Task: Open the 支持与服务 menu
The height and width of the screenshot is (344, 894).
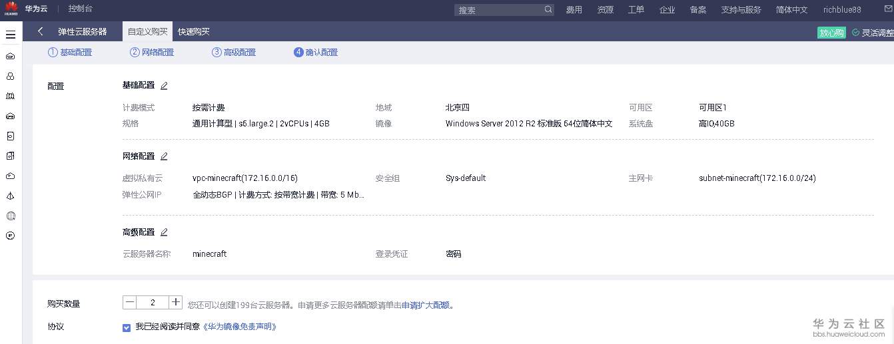Action: pyautogui.click(x=741, y=10)
